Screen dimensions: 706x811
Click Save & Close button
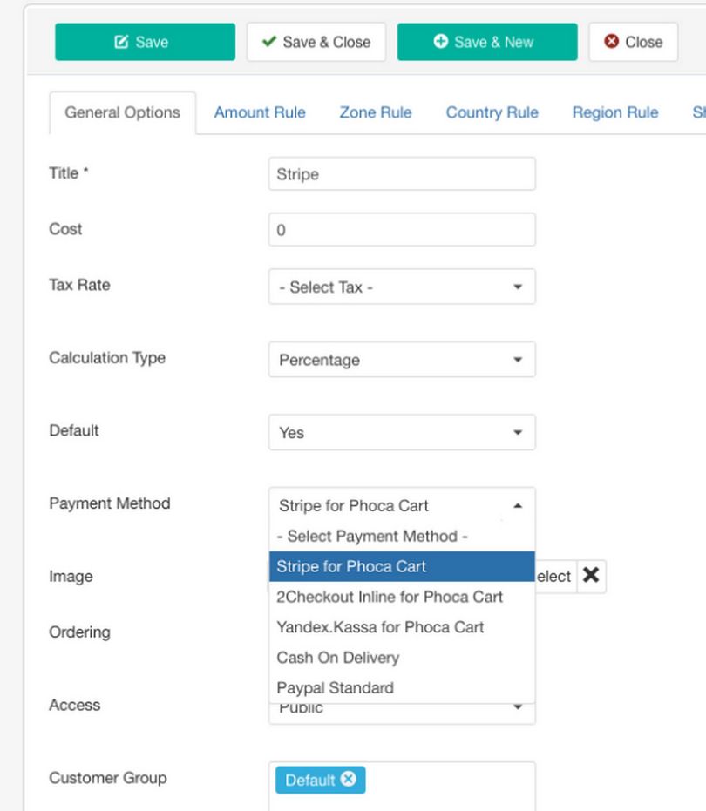point(316,42)
